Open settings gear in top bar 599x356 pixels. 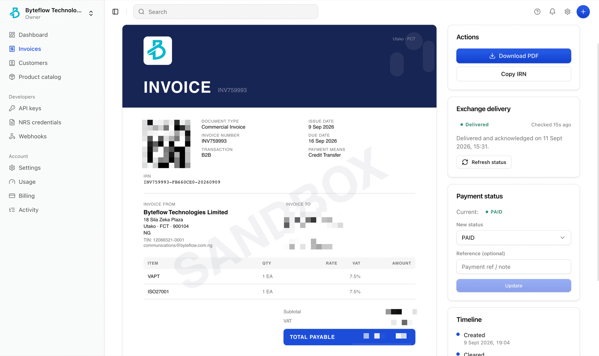click(567, 12)
